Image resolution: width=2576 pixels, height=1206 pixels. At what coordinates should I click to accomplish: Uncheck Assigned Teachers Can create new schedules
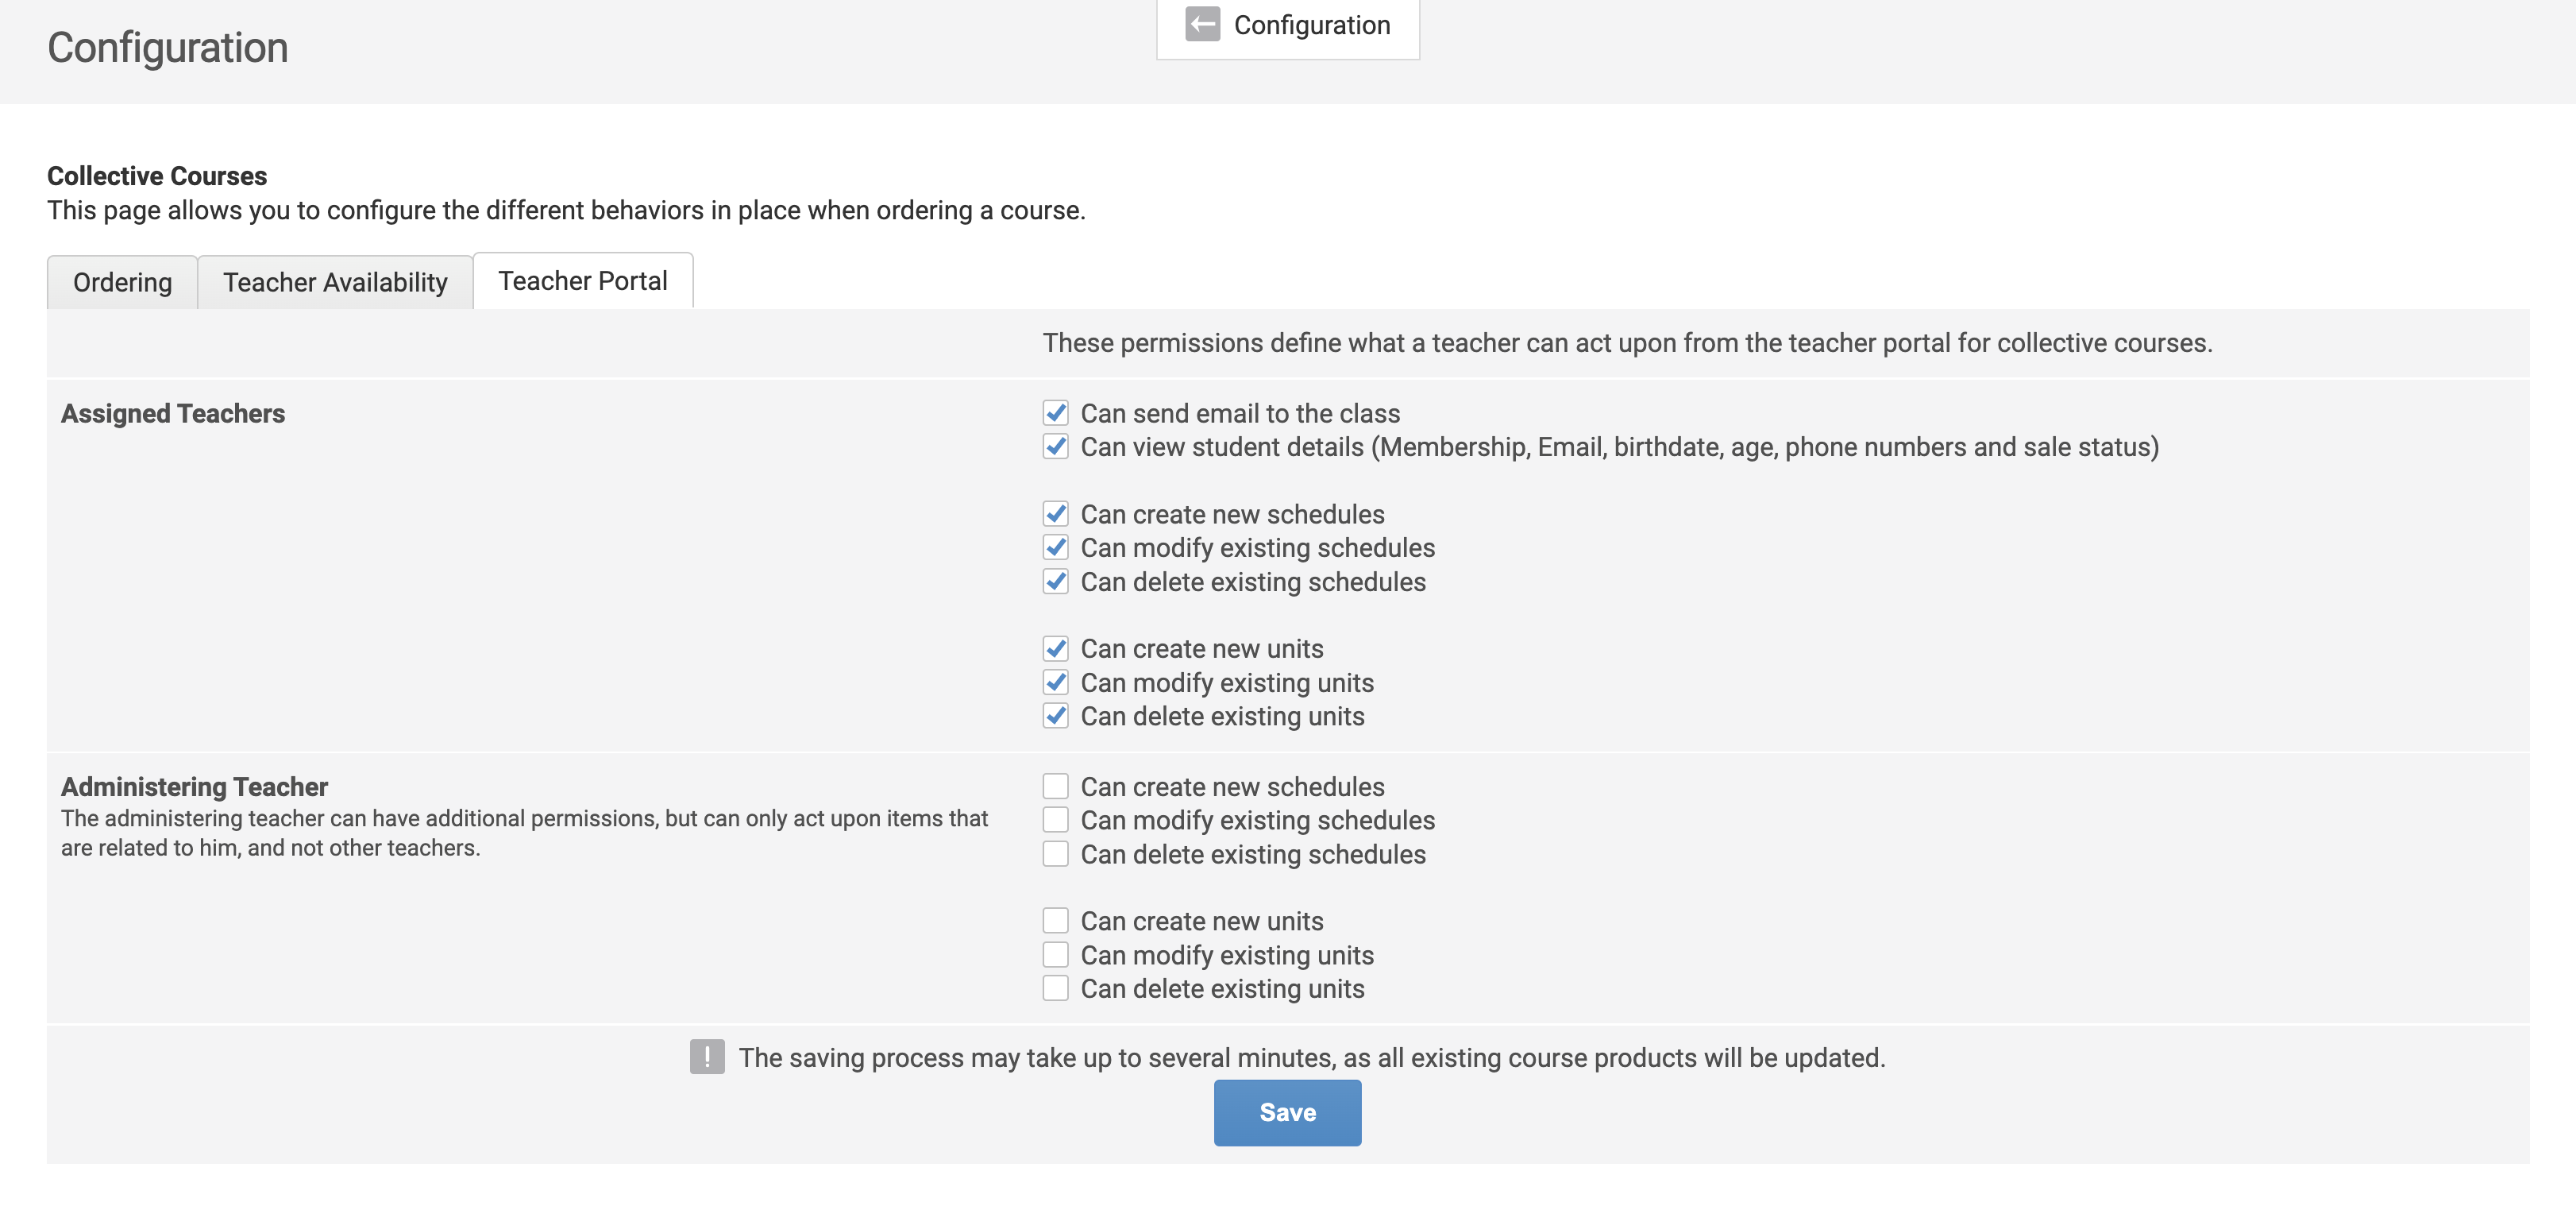[1055, 515]
